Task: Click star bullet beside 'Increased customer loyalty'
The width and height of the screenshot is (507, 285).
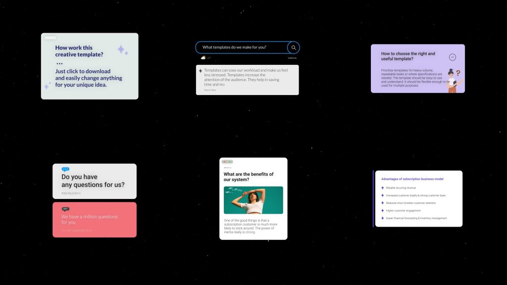Action: click(x=383, y=195)
